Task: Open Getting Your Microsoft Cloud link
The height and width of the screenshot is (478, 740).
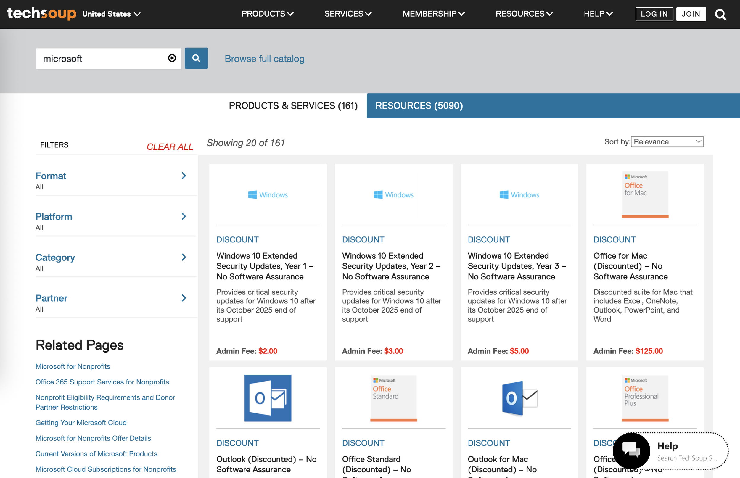Action: coord(81,422)
